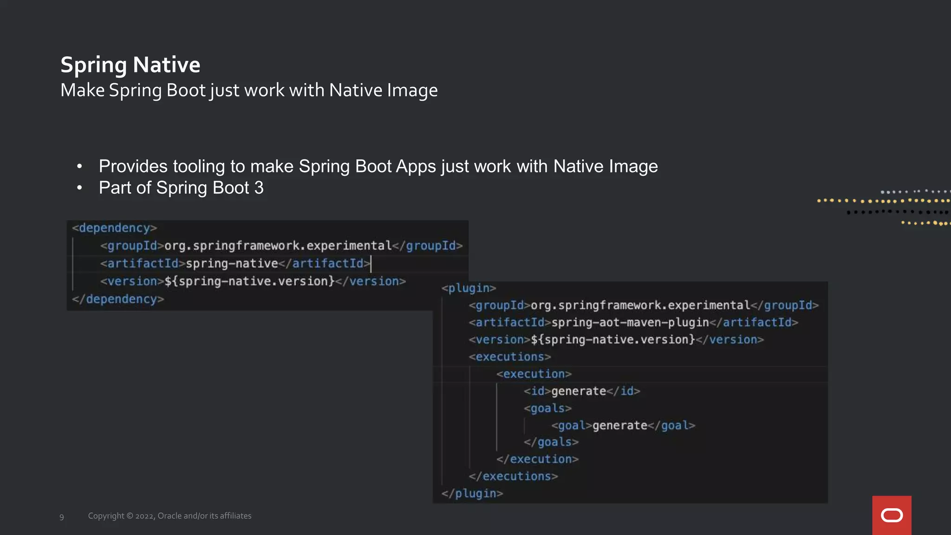Click bullet 'Provides tooling to make Spring Boot Apps'
Image resolution: width=951 pixels, height=535 pixels.
click(x=378, y=166)
